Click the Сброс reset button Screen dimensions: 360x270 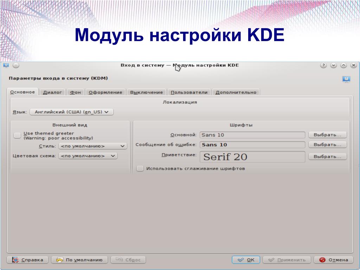click(x=128, y=260)
